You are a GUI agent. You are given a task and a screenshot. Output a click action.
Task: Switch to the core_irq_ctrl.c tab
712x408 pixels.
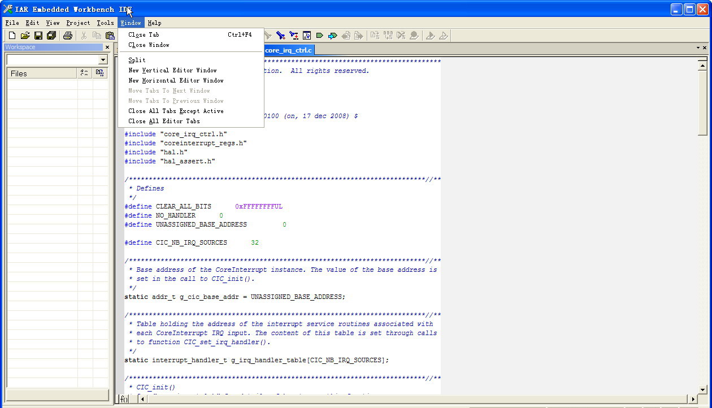[288, 50]
